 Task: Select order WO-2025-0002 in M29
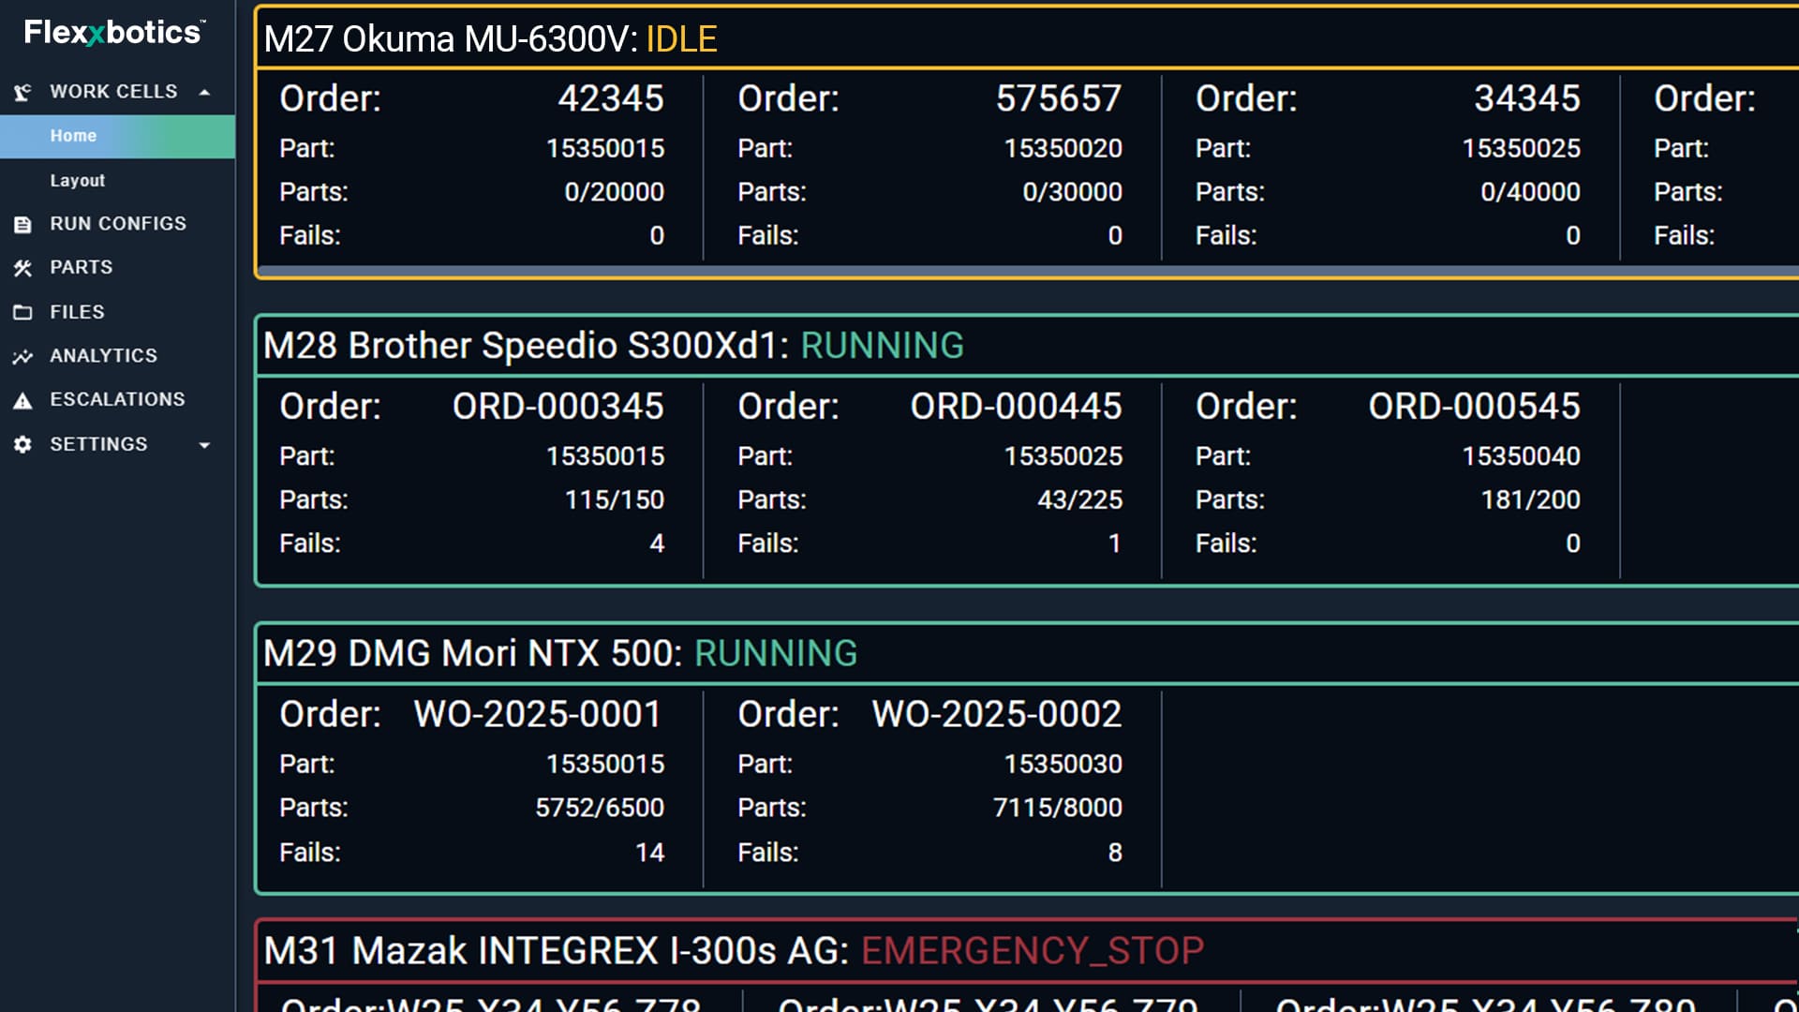click(x=997, y=715)
